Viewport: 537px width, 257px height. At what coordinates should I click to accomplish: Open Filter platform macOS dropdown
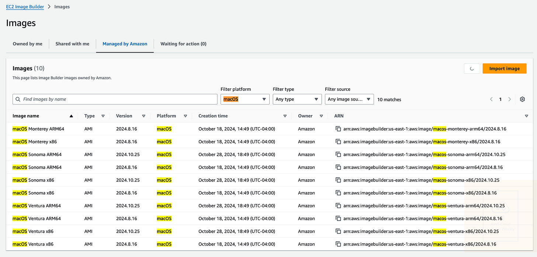tap(245, 99)
